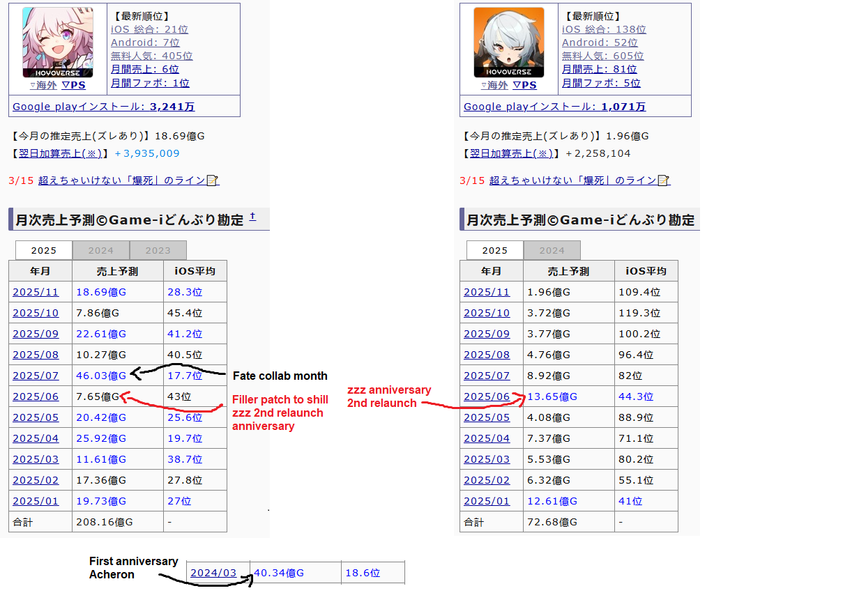This screenshot has width=843, height=593.
Task: Open 2025/05 link in the 4.08億G row
Action: coord(487,417)
